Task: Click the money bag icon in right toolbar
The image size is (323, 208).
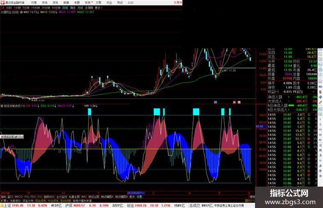Action: [x=320, y=92]
